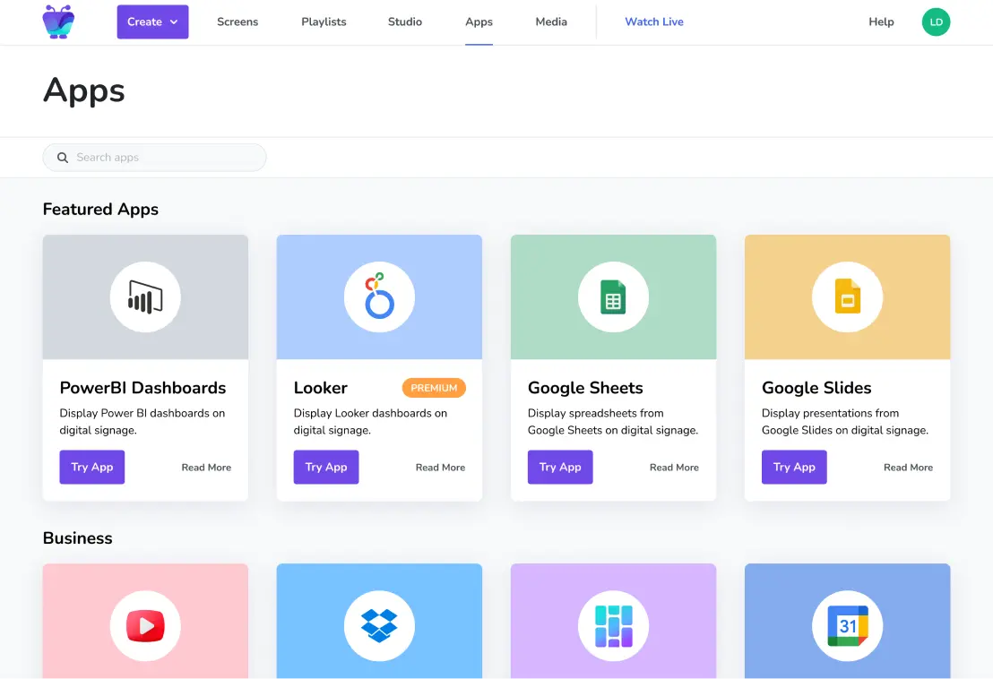Click the Google Sheets card title
This screenshot has height=679, width=993.
click(585, 388)
